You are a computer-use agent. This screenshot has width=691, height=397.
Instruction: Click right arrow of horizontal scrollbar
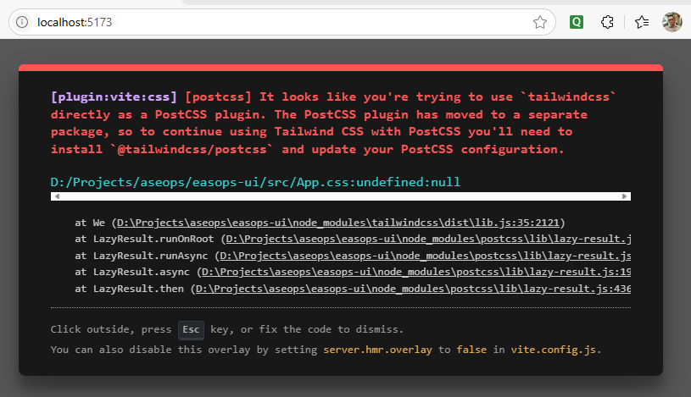(x=625, y=196)
